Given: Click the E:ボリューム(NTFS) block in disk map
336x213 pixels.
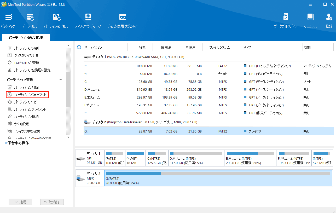Looking at the screenshot, I should coord(251,158).
